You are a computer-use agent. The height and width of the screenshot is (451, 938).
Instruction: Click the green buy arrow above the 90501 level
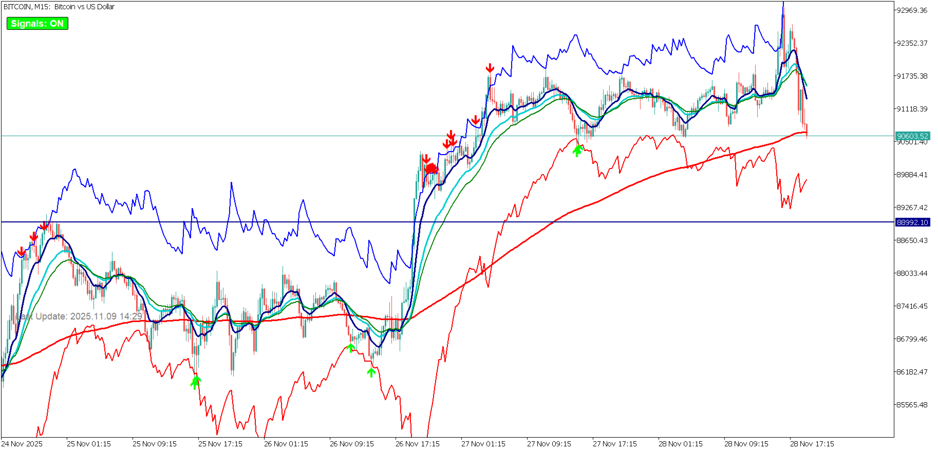[x=577, y=151]
